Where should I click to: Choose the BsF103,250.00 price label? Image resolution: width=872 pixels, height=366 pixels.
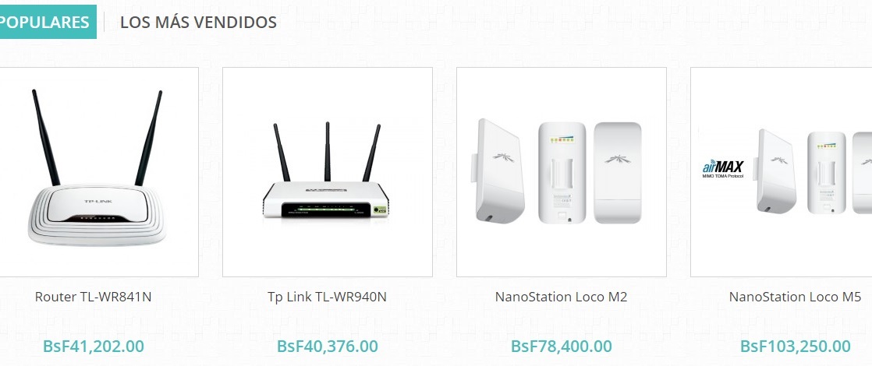(796, 346)
